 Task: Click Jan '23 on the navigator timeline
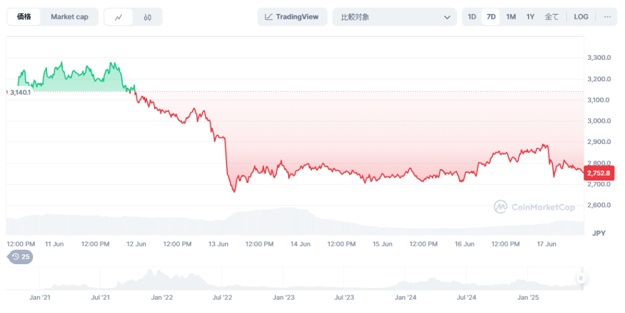(283, 298)
